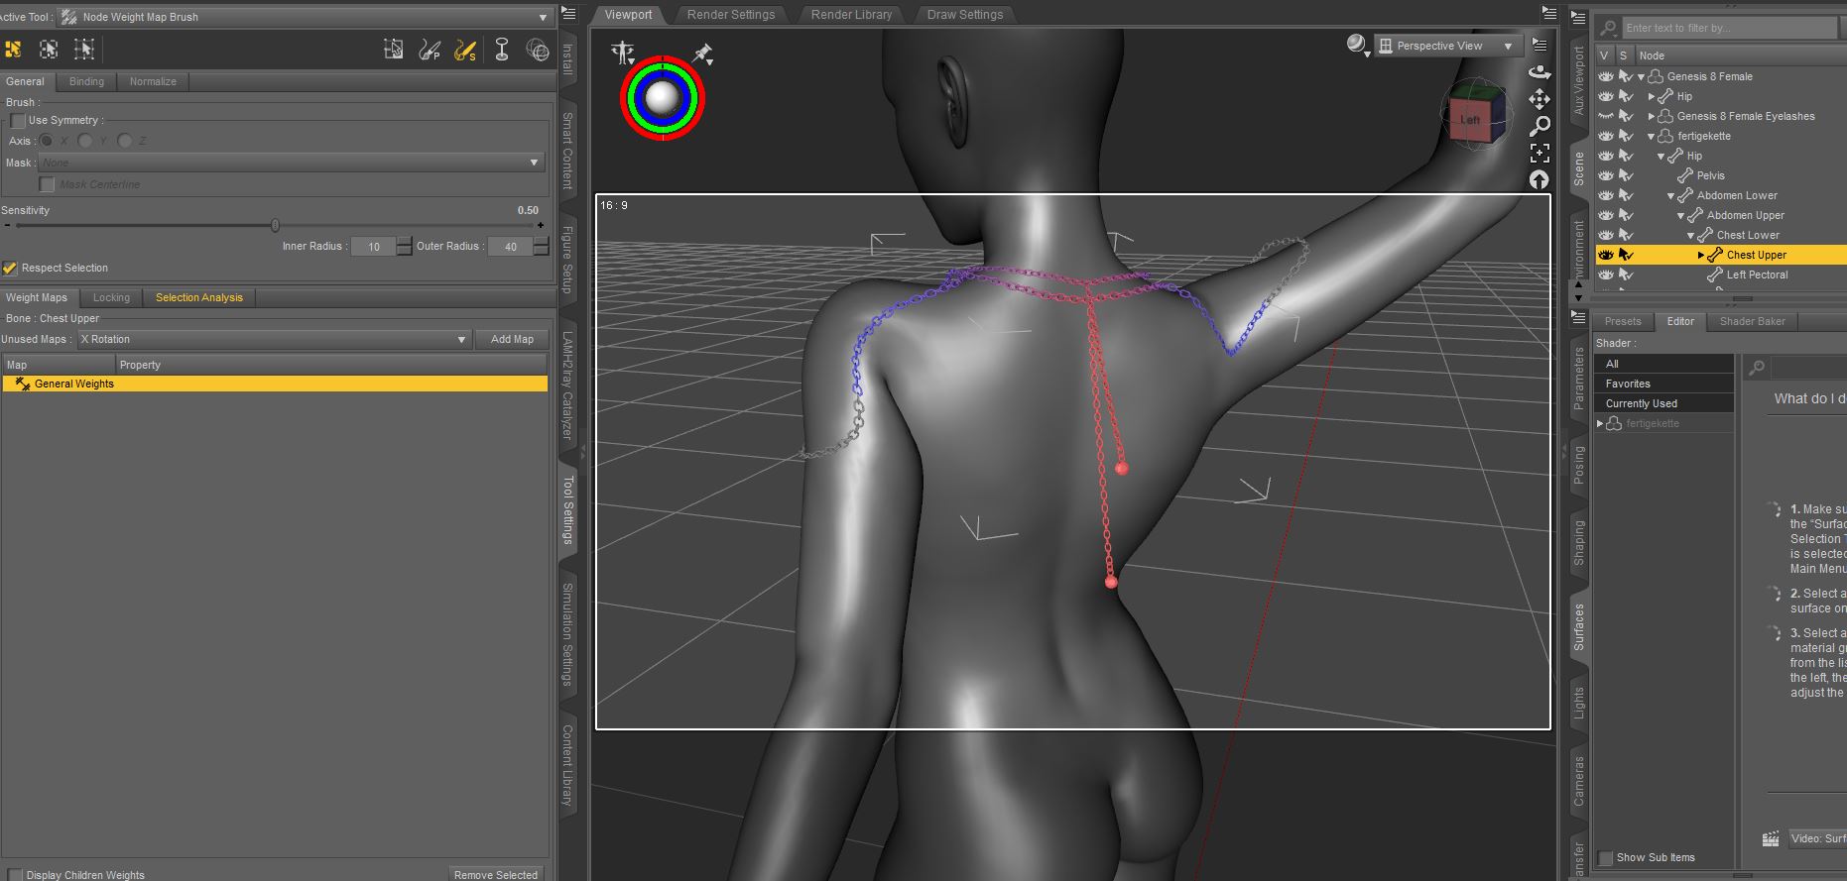Viewport: 1847px width, 881px height.
Task: Collapse the Genesis 8 Female tree node
Action: [x=1641, y=77]
